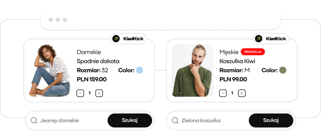The width and height of the screenshot is (321, 135).
Task: Click the KiwiKick brand label on Męskie card
Action: [276, 38]
